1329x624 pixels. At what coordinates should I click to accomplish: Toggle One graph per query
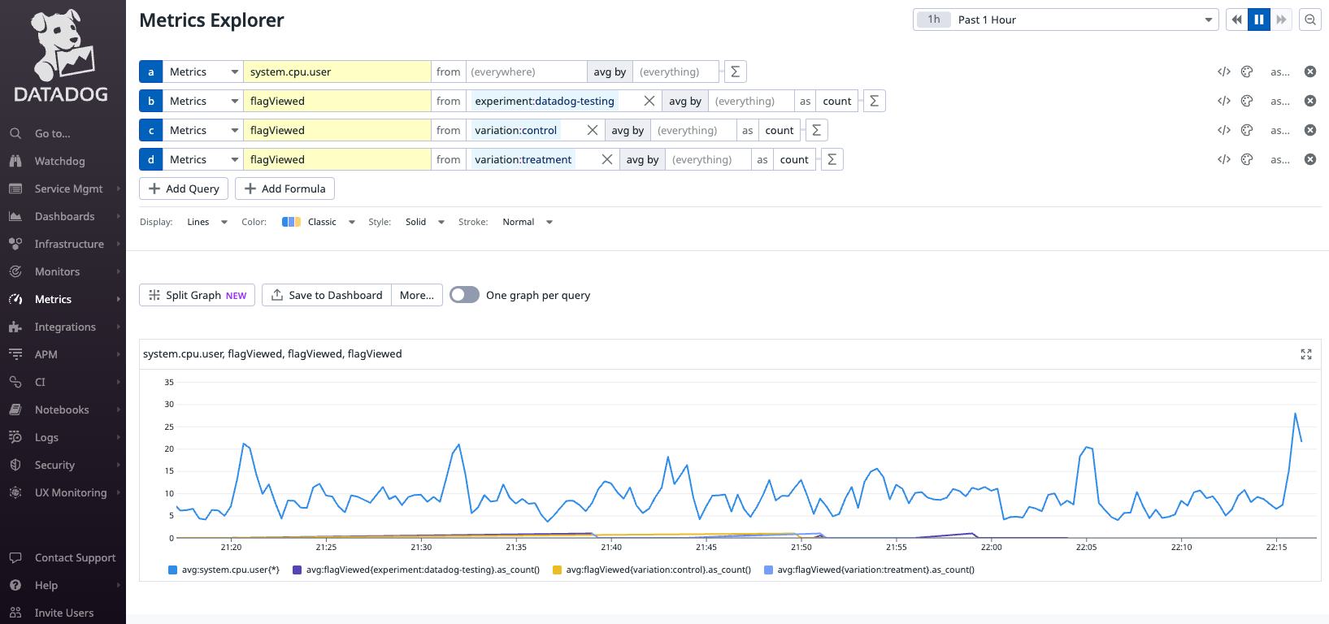pos(464,295)
